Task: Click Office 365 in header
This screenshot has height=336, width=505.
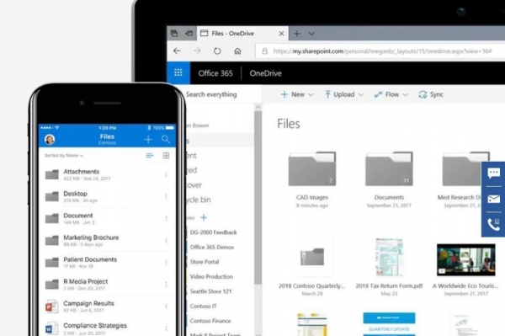Action: [x=215, y=73]
